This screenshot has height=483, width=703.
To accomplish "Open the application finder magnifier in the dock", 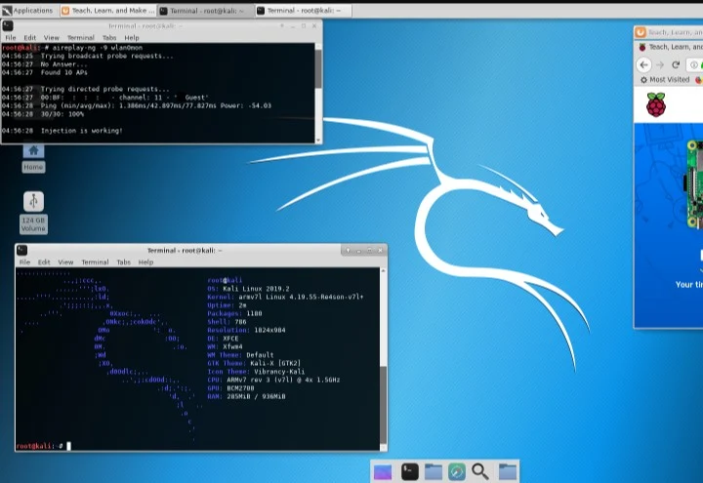I will click(x=480, y=472).
